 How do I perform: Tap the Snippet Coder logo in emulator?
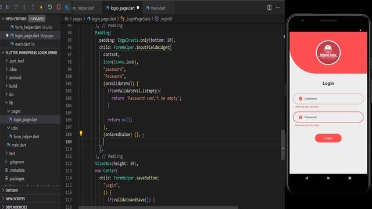[x=328, y=53]
